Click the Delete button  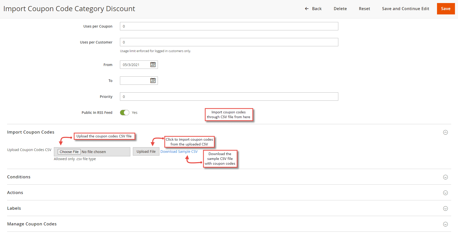pos(340,9)
